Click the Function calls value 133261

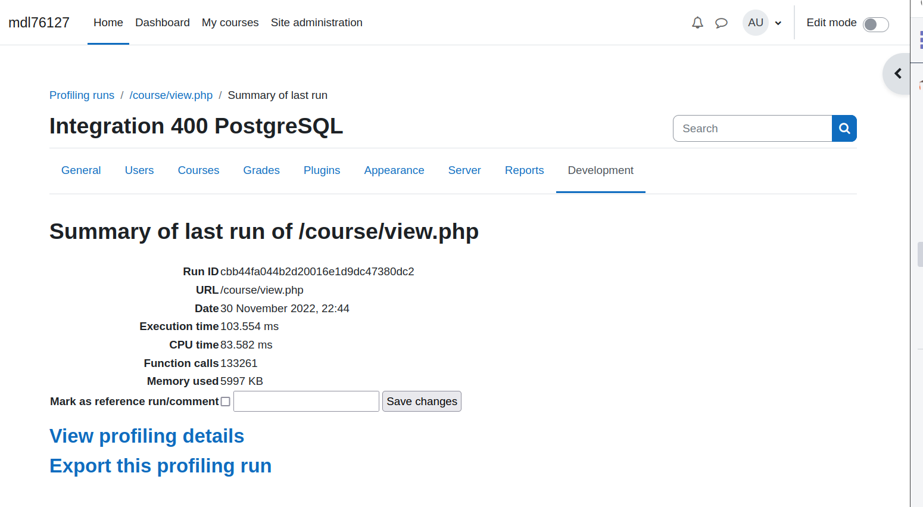click(x=239, y=363)
